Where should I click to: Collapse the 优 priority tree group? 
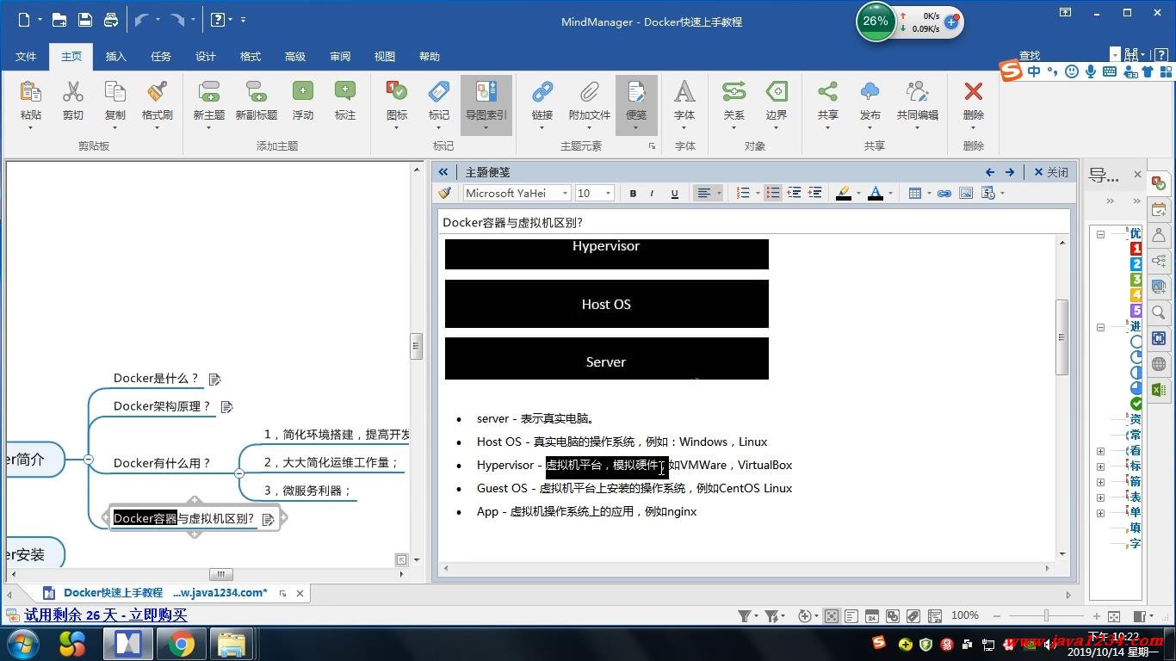tap(1100, 233)
